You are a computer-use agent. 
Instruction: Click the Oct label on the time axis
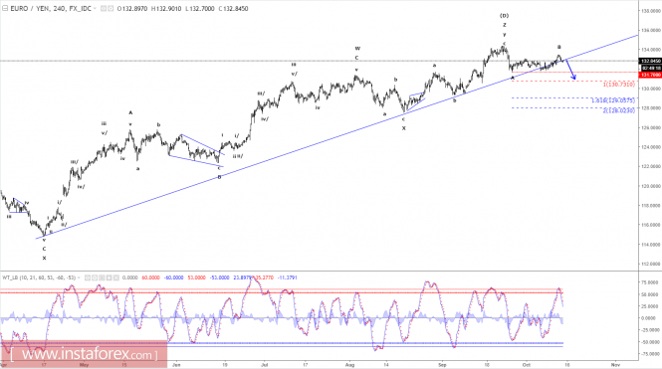tap(526, 365)
